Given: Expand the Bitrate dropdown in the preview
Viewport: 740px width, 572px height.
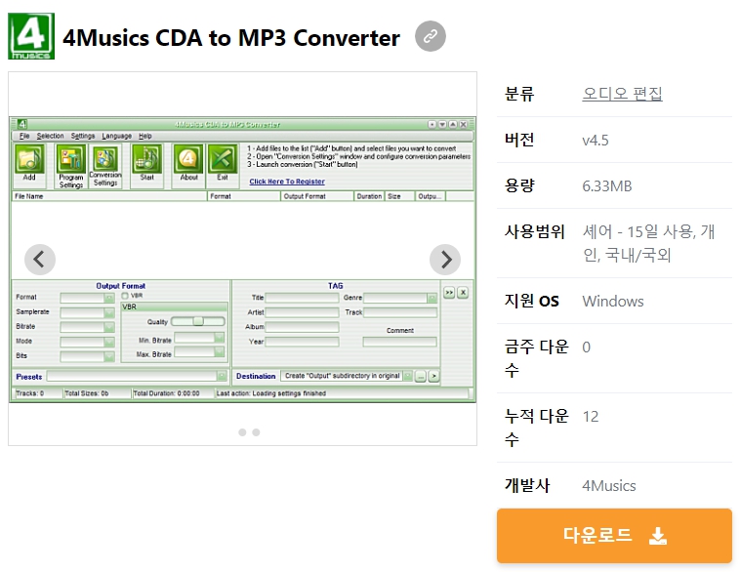Looking at the screenshot, I should click(109, 327).
